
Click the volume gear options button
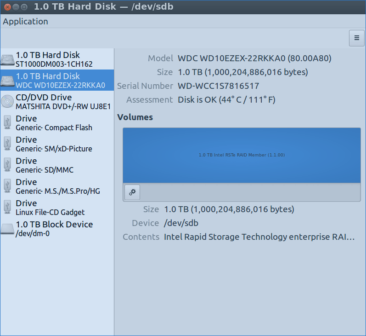coord(132,192)
